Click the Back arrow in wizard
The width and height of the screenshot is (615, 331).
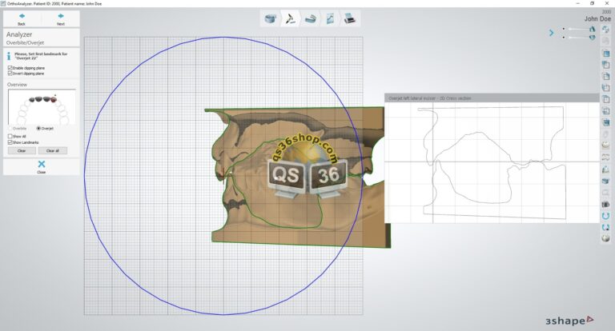point(22,16)
